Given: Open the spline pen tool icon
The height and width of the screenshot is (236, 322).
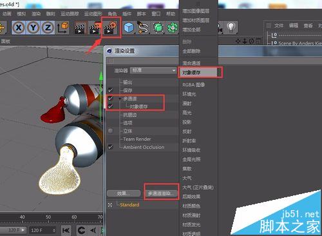Looking at the screenshot, I should (143, 28).
